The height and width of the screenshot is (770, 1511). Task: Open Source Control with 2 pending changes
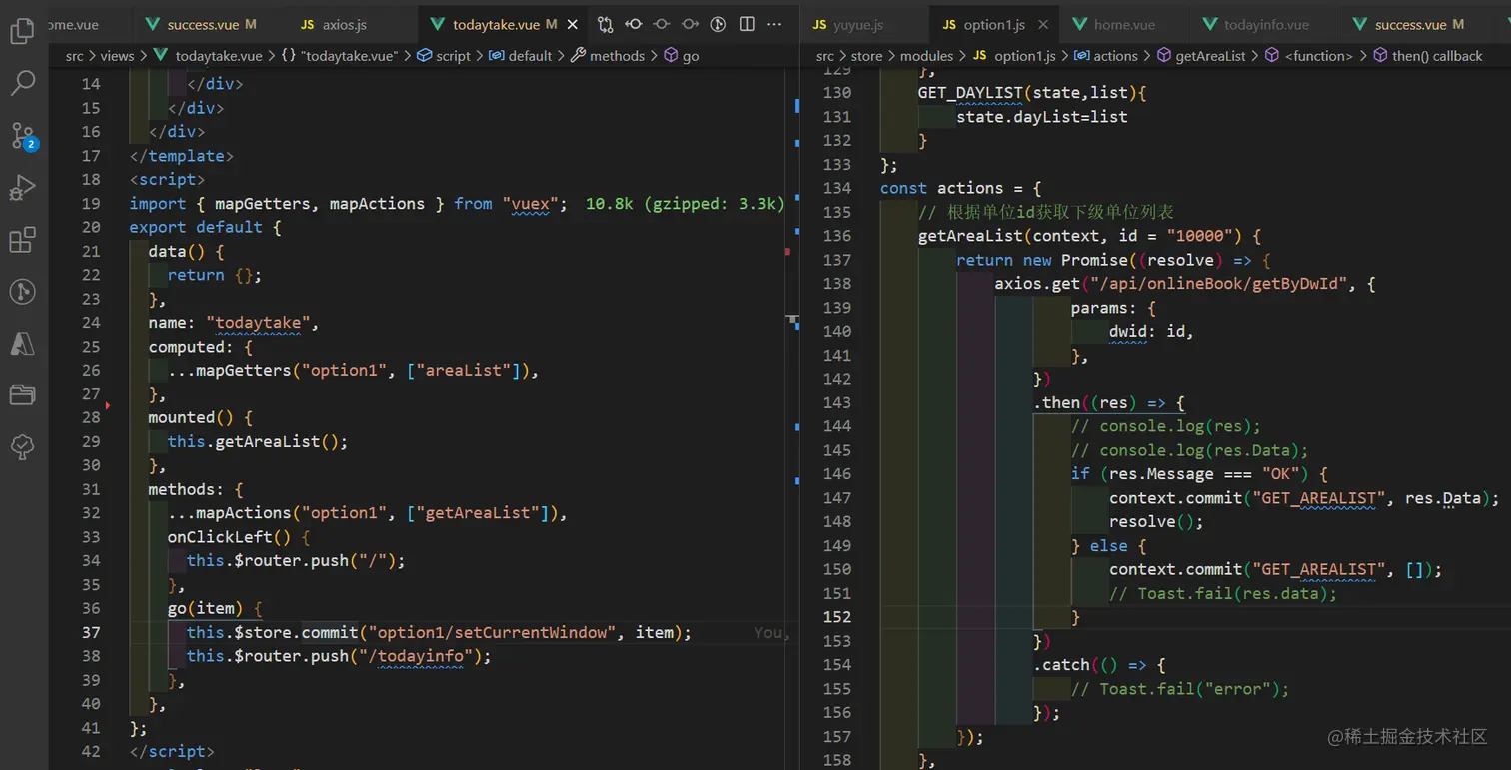click(x=22, y=135)
